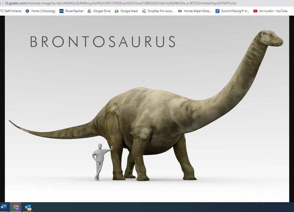Click the Honda Wiper bookmark icon
This screenshot has height=212, width=294.
click(x=180, y=11)
